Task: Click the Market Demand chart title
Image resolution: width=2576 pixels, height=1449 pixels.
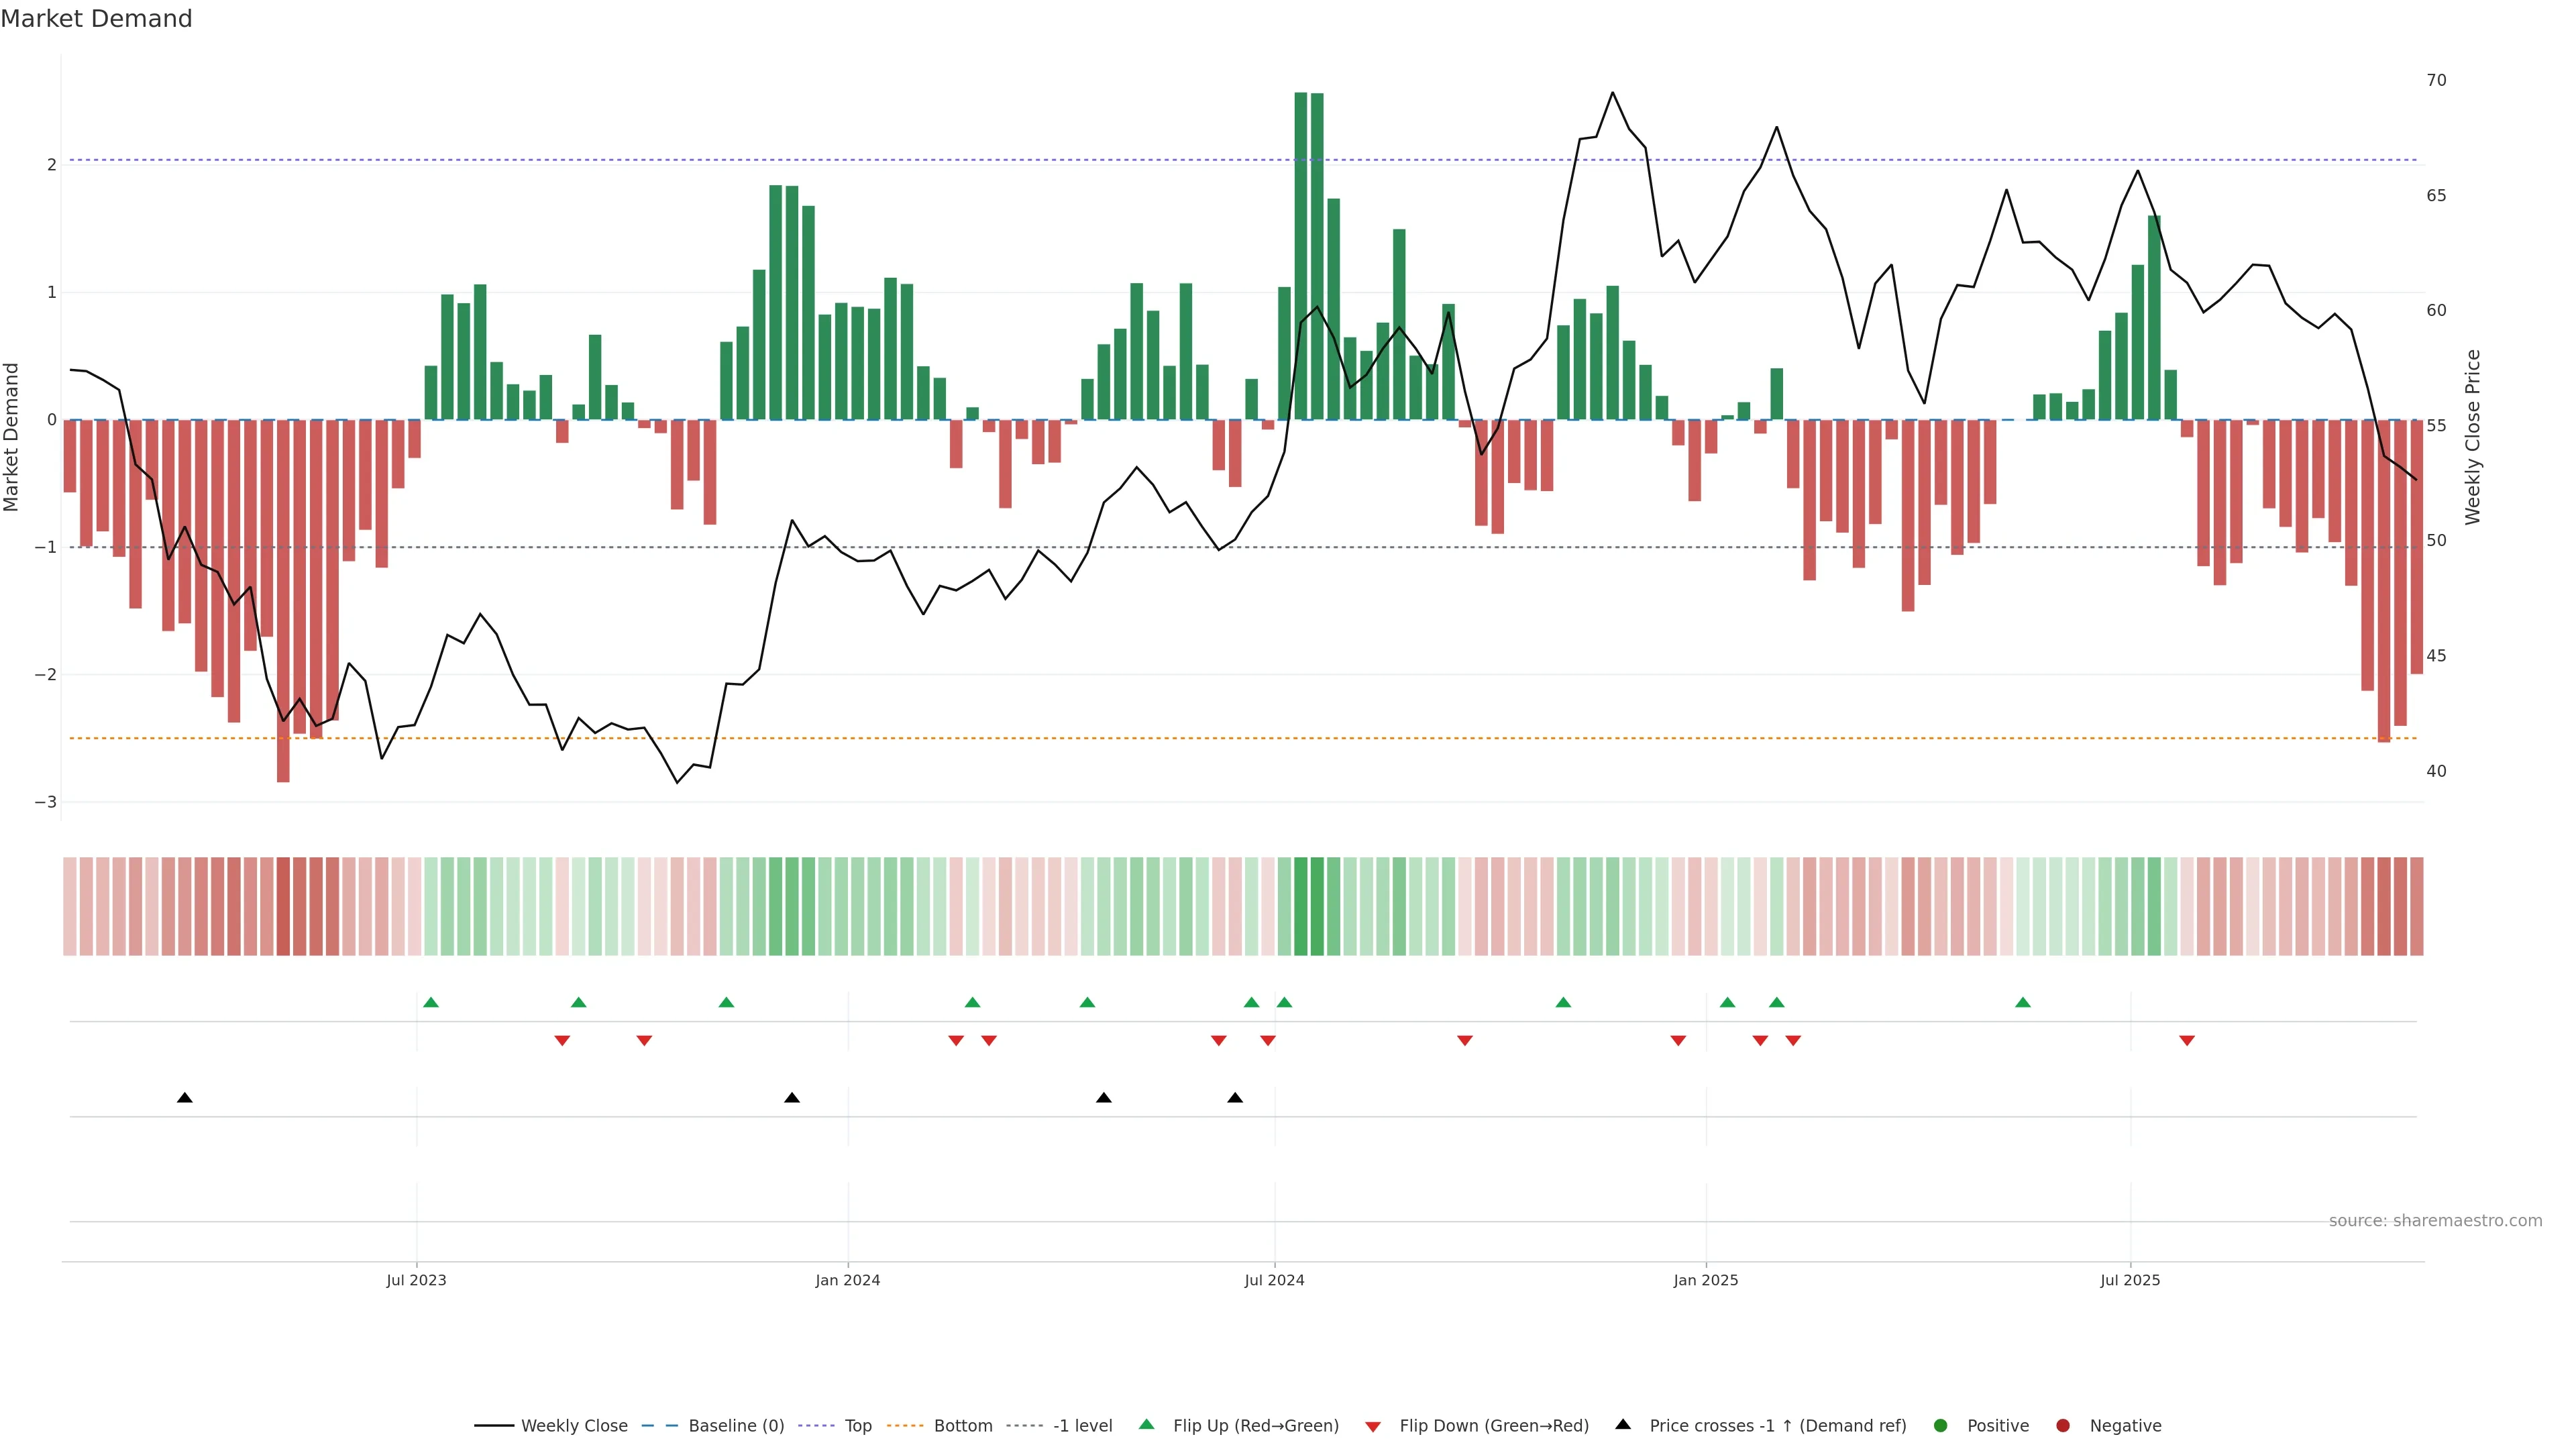Action: pyautogui.click(x=97, y=19)
